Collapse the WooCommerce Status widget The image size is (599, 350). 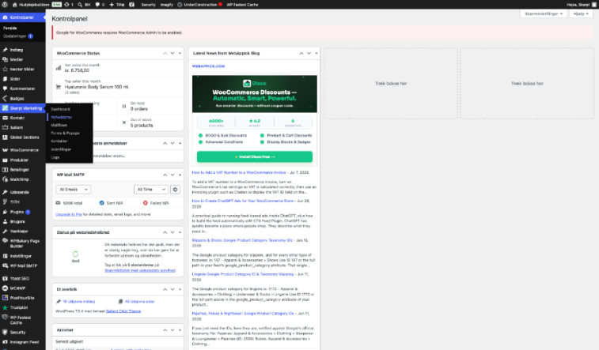point(180,54)
